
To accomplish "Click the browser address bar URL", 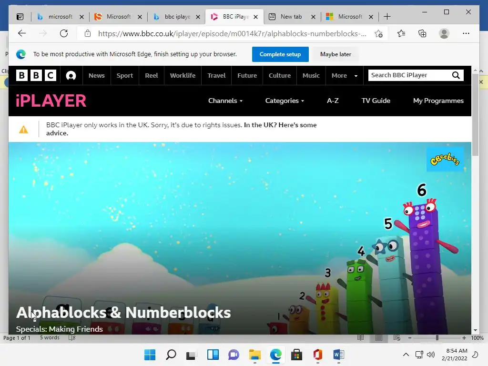I will [232, 34].
